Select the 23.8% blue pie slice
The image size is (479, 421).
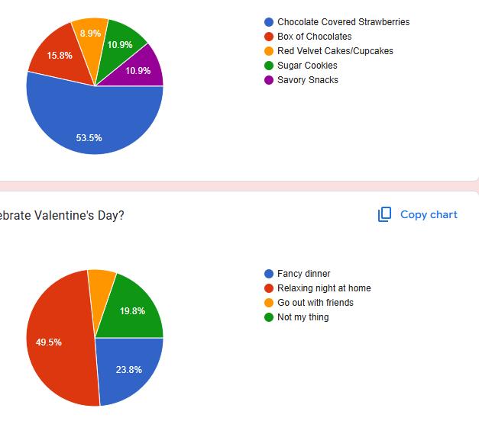[127, 368]
